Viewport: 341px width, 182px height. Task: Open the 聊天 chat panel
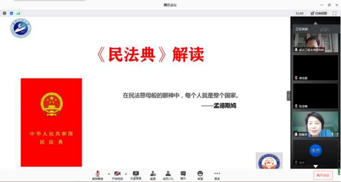click(x=183, y=176)
